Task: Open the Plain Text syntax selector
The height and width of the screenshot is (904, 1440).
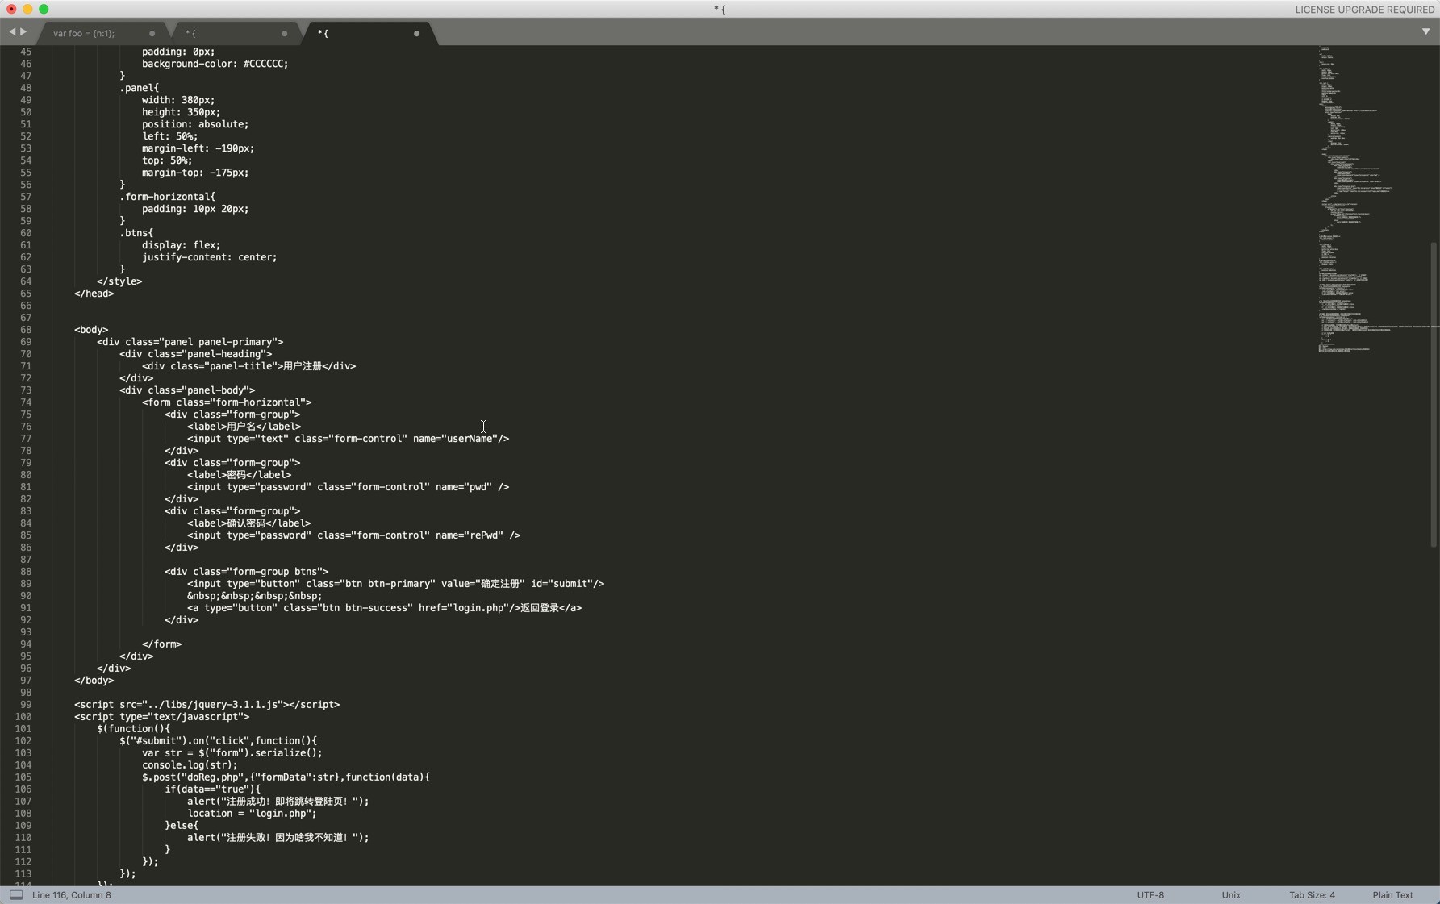Action: click(x=1392, y=894)
